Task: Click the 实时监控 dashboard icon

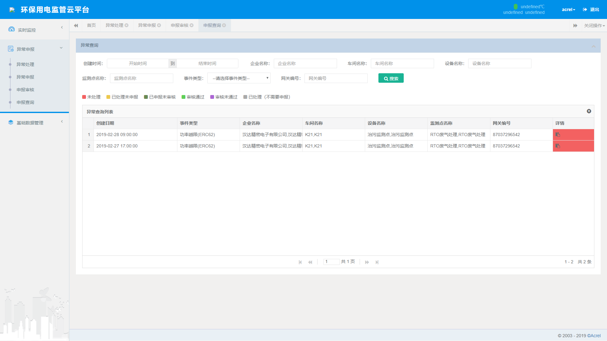Action: (11, 29)
